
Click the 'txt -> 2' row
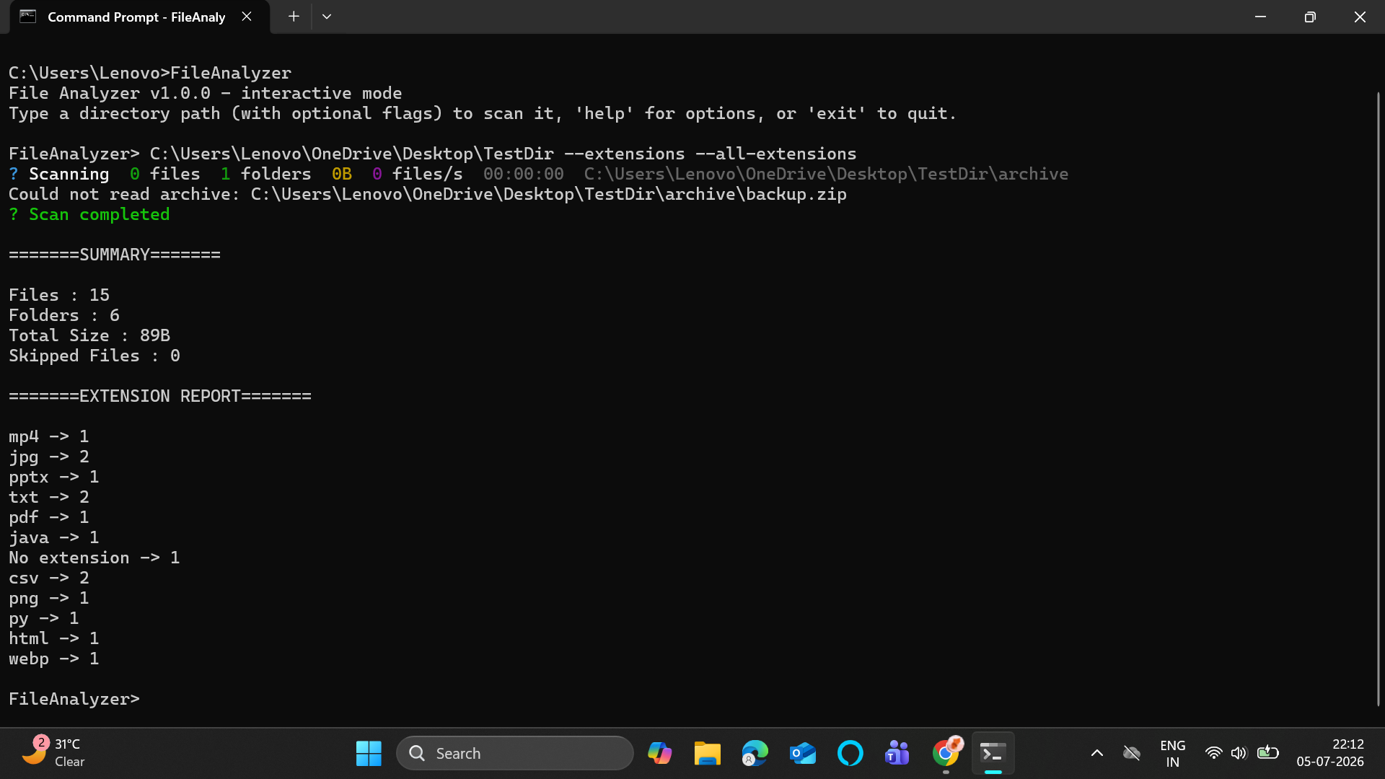click(x=49, y=497)
